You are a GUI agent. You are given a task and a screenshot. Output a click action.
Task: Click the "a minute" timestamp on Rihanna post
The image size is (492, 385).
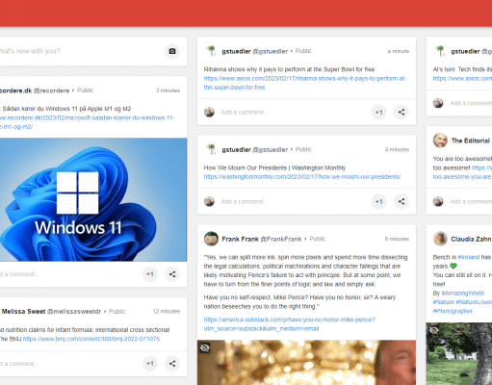(399, 51)
